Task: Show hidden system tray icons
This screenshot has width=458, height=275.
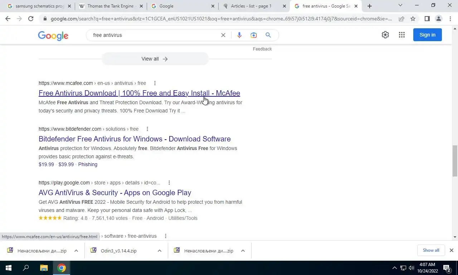Action: click(394, 268)
